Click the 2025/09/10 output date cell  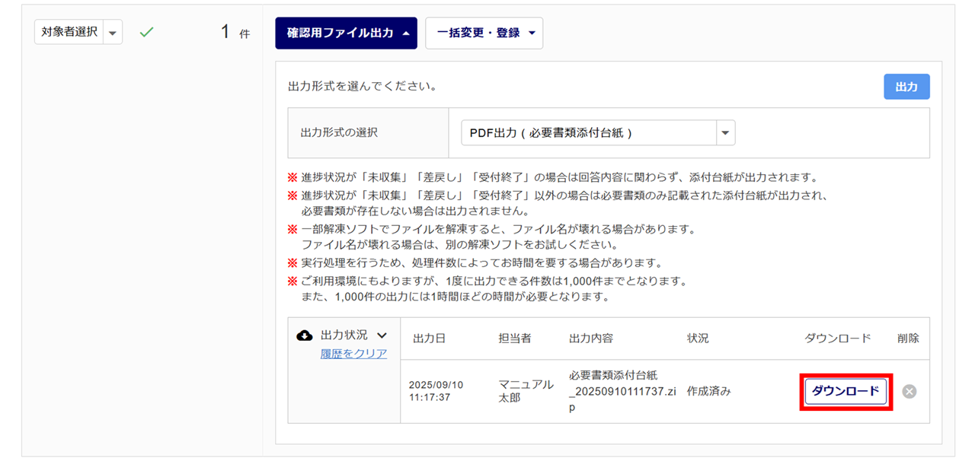point(435,391)
